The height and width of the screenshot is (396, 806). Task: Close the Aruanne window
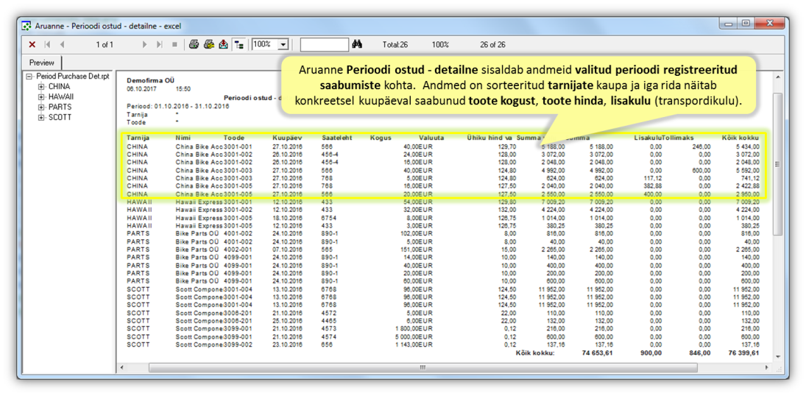[769, 23]
